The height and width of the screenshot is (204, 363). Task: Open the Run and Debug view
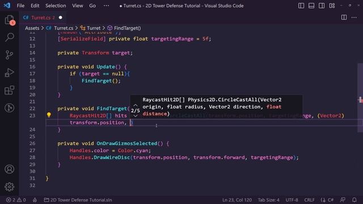(10, 73)
